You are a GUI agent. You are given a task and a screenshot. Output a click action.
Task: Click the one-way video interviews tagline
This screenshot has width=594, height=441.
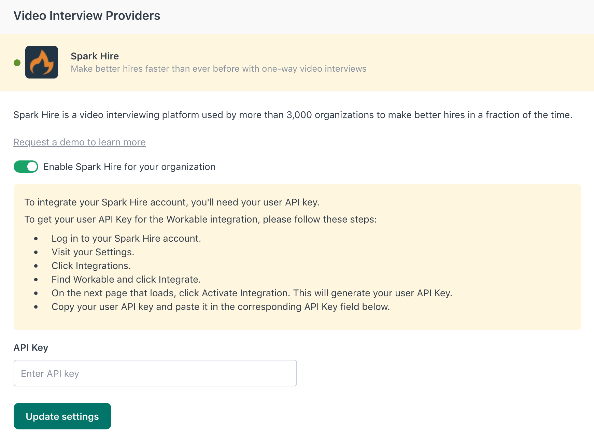(218, 69)
